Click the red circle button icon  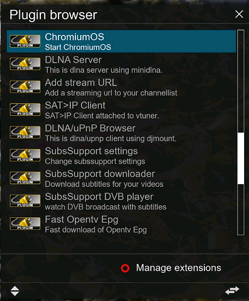pyautogui.click(x=125, y=268)
